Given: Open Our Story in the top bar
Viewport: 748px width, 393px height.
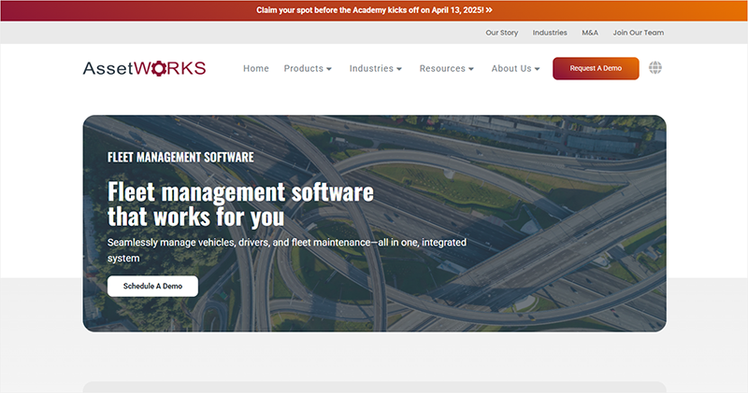Looking at the screenshot, I should click(502, 33).
